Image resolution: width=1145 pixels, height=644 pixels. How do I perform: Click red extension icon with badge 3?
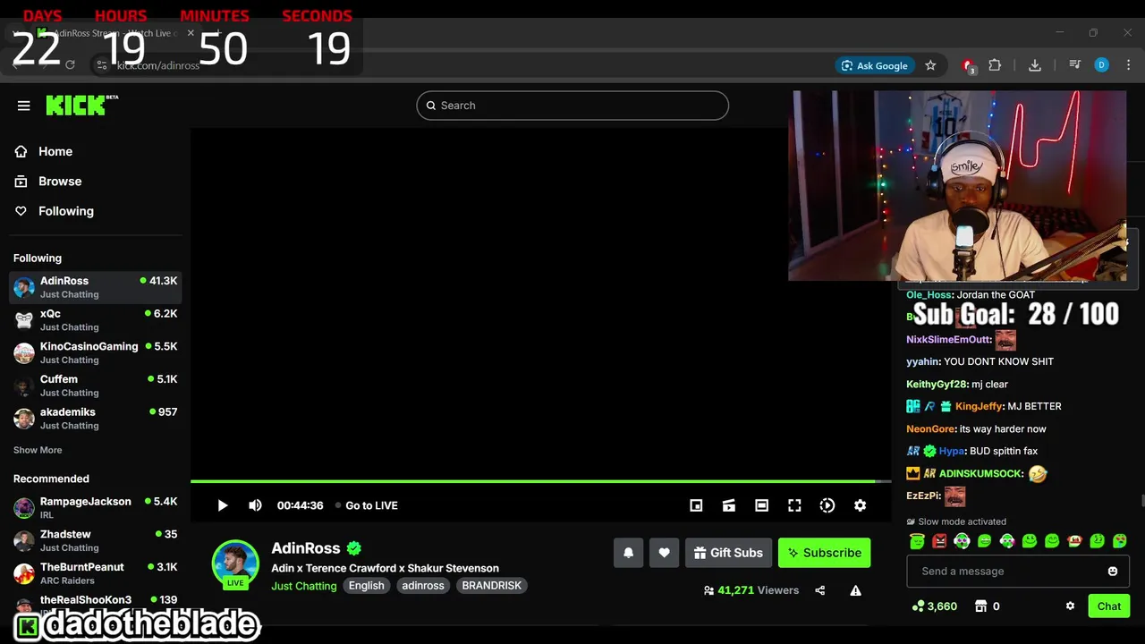[x=968, y=65]
